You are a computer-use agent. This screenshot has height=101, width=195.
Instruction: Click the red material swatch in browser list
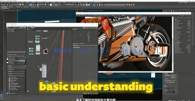7,64
